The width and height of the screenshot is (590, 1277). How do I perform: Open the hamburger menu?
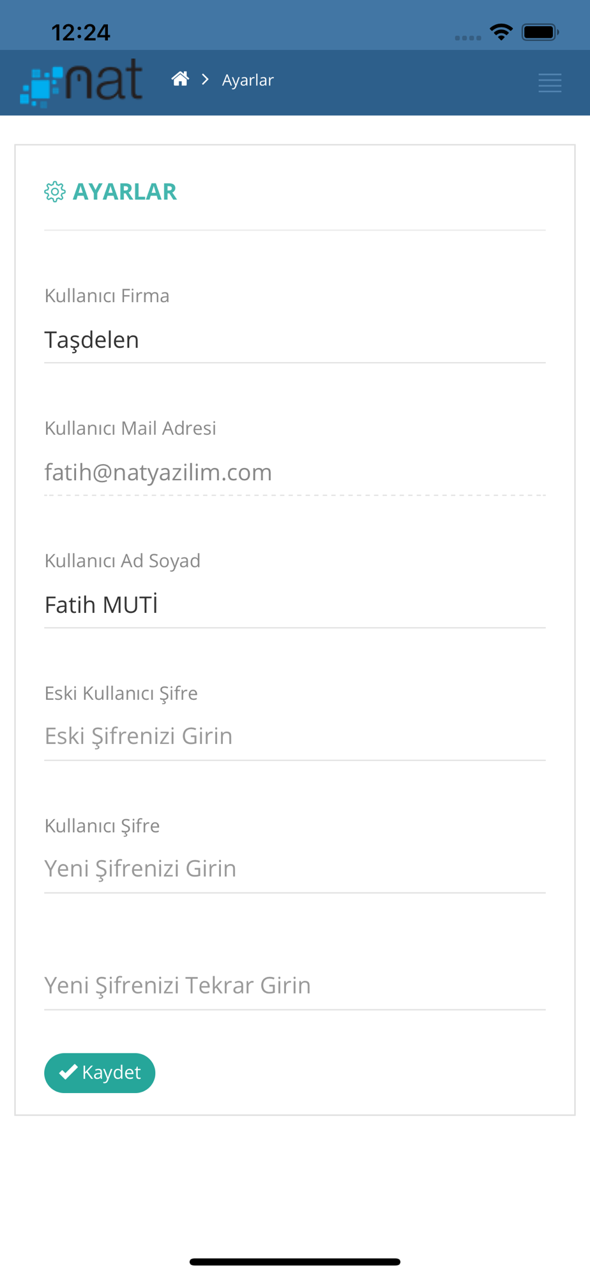click(x=550, y=83)
